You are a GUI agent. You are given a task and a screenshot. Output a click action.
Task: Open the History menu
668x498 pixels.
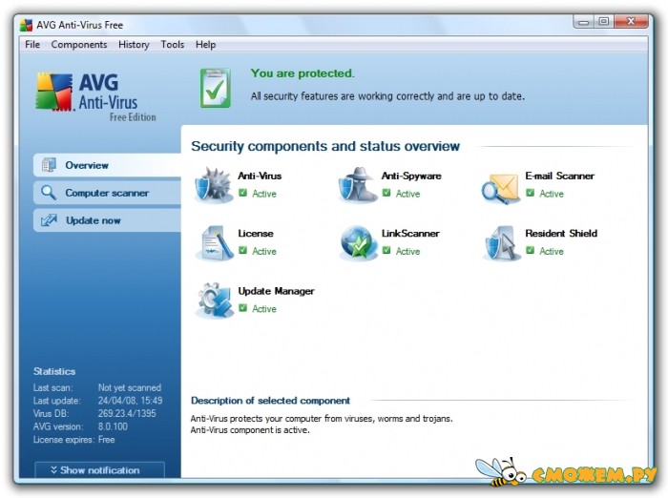pyautogui.click(x=134, y=44)
